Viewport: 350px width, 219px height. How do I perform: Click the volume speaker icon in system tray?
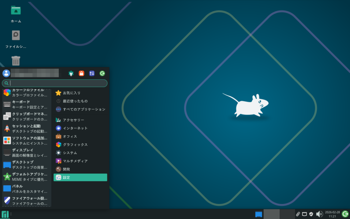click(x=319, y=214)
